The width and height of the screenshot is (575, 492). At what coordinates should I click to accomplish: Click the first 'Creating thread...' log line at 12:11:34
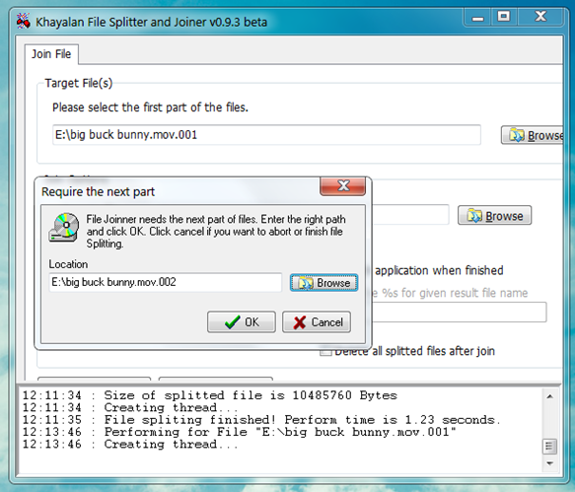pyautogui.click(x=130, y=407)
